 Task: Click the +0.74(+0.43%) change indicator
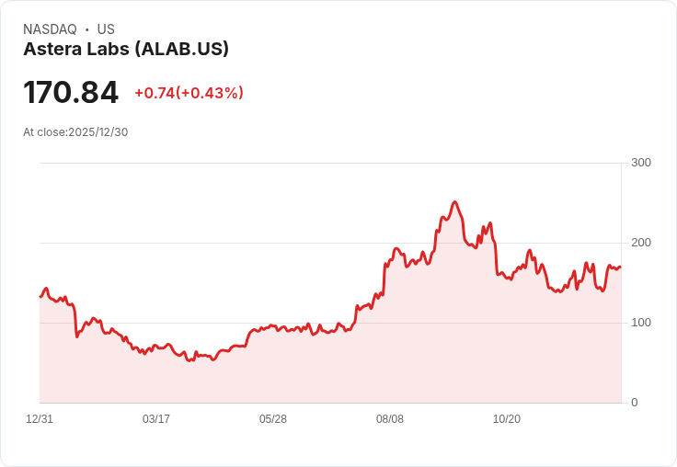point(189,93)
